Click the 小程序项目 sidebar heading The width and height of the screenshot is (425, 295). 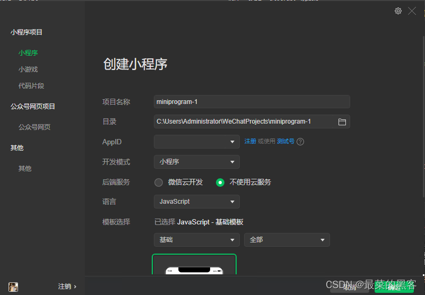click(27, 32)
